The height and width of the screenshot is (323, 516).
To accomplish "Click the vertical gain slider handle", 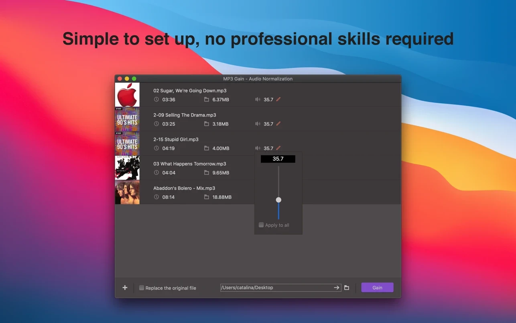I will [x=278, y=200].
